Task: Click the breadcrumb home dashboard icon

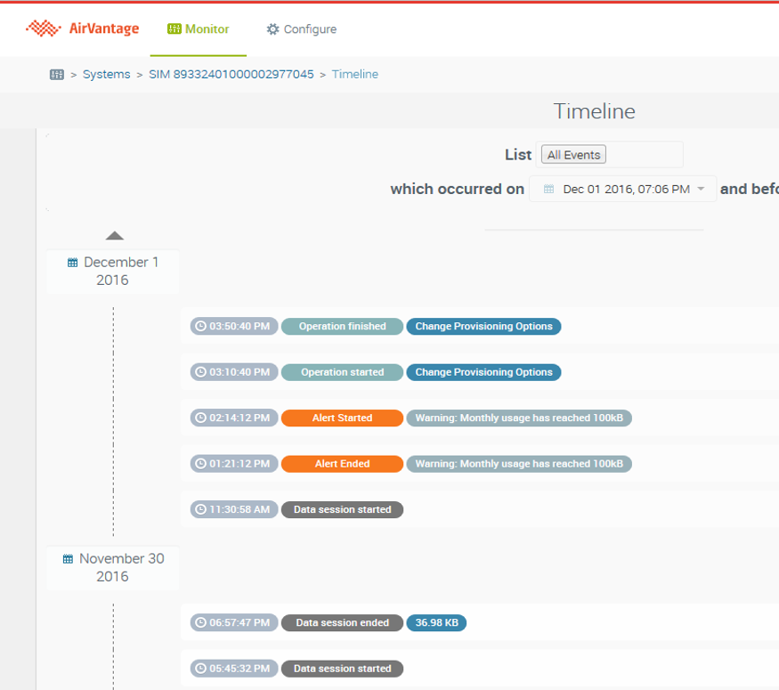Action: click(57, 75)
